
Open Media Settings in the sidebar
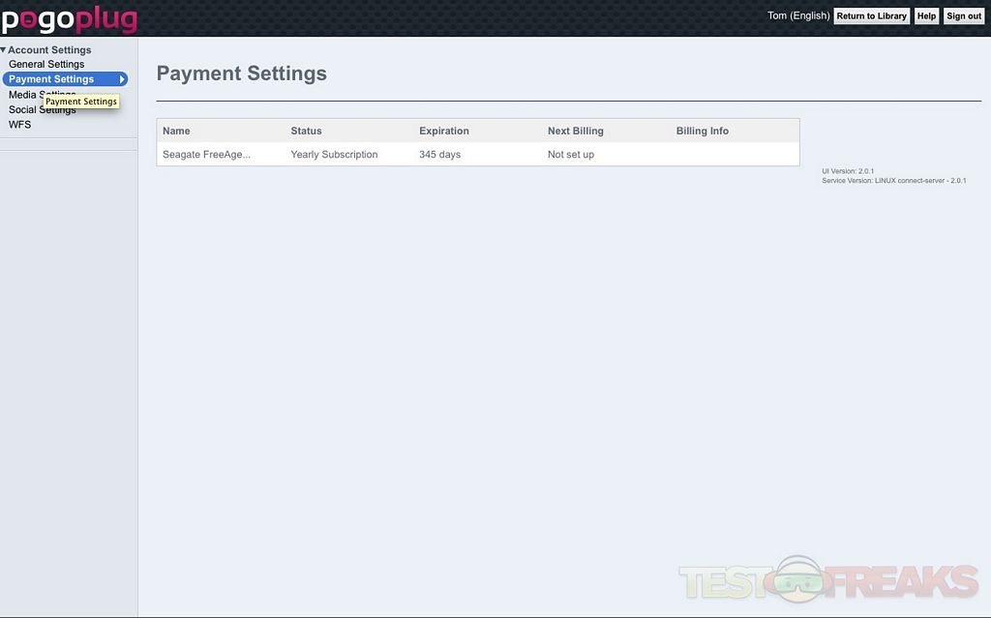point(21,95)
